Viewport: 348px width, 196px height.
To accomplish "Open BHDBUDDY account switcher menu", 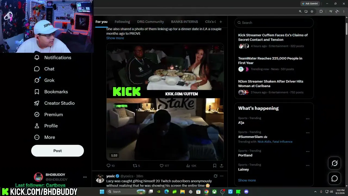I will pos(85,177).
